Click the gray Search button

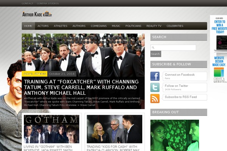pyautogui.click(x=155, y=54)
